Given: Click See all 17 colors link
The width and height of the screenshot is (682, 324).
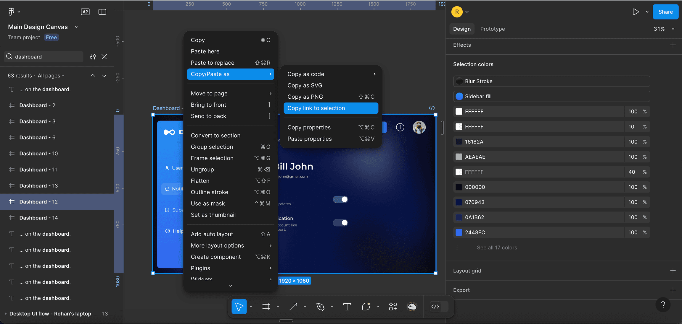Looking at the screenshot, I should pyautogui.click(x=497, y=248).
